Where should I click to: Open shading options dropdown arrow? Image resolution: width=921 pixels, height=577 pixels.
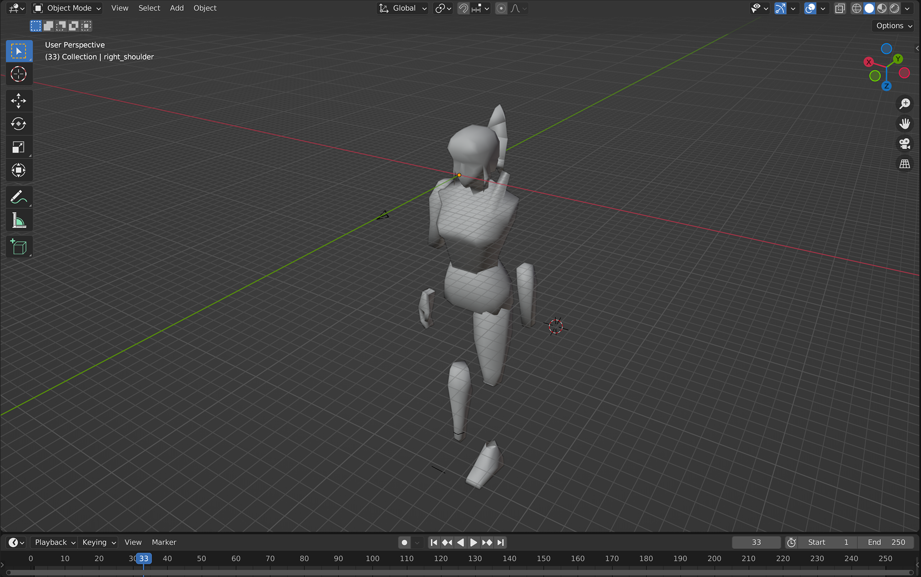[907, 8]
